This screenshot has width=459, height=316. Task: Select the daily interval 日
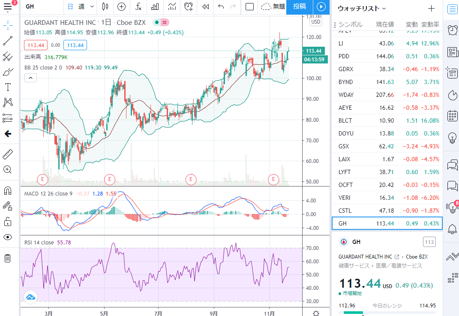coord(70,6)
